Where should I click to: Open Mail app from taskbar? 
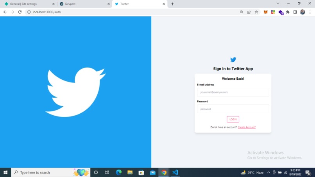(x=152, y=172)
